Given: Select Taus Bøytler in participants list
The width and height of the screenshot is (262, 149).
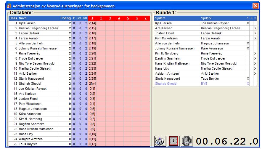Looking at the screenshot, I should [x=28, y=144].
